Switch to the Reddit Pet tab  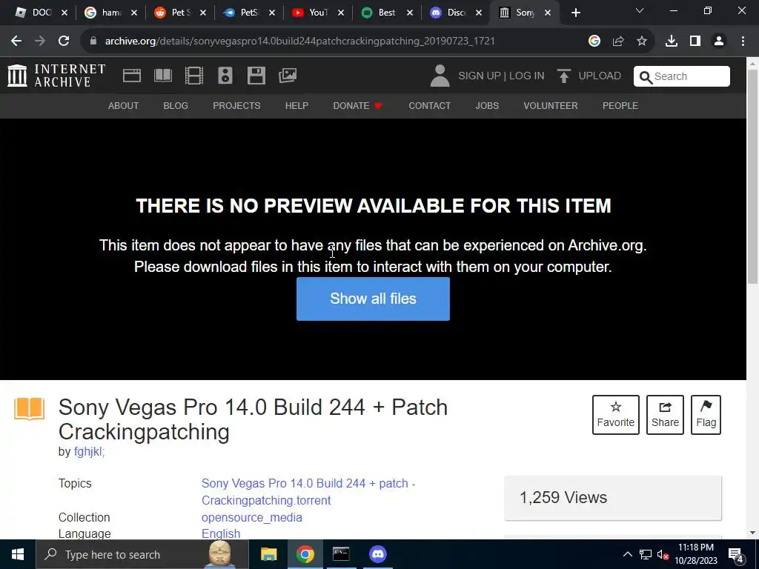tap(181, 13)
